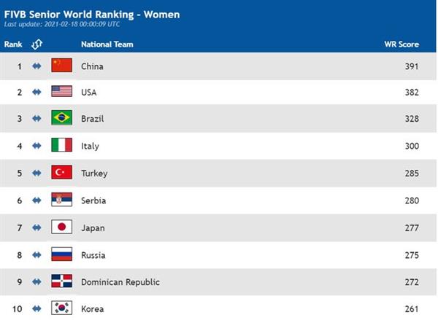Click the WR Score column header
The image size is (438, 320).
[x=401, y=44]
